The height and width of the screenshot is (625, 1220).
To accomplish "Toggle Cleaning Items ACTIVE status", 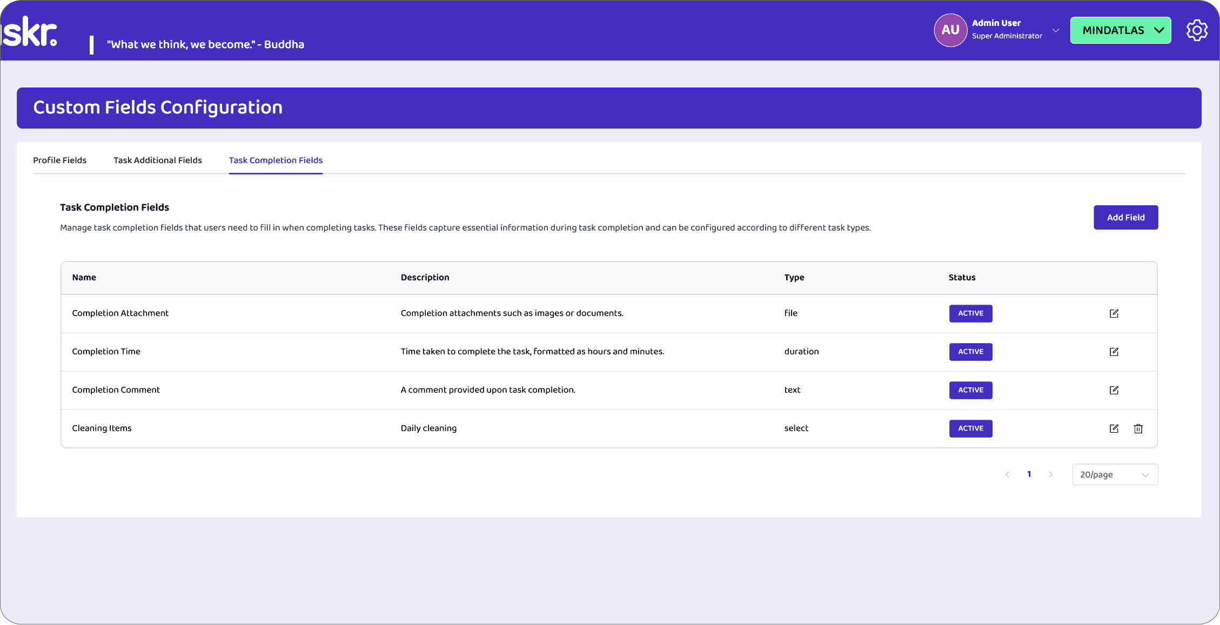I will click(x=970, y=428).
